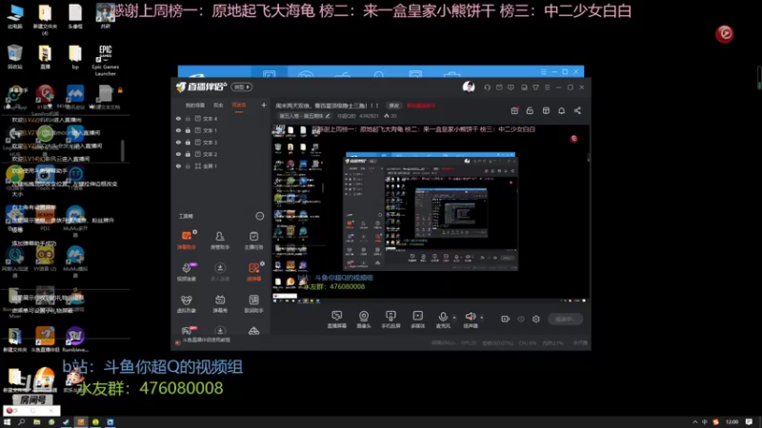Click the download tool in second toolbox row
Screen dimensions: 762x428
coord(220,272)
